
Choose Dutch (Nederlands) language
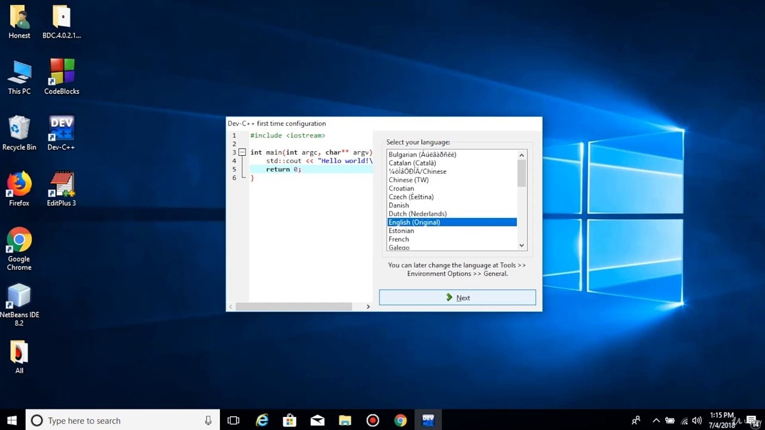(417, 214)
